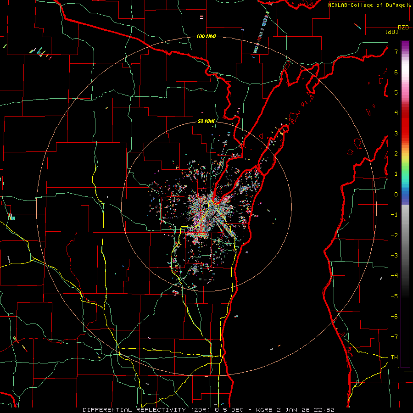Select the -7 tick label on the scale
The width and height of the screenshot is (413, 413).
click(x=394, y=337)
